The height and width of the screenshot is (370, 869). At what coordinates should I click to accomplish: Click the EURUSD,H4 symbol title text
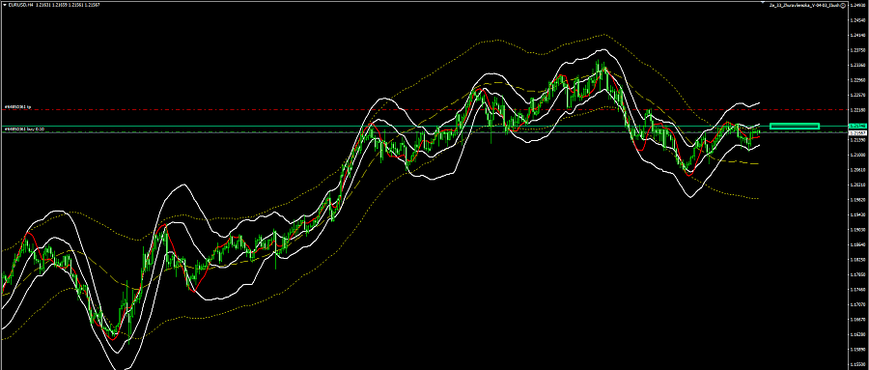tap(19, 5)
